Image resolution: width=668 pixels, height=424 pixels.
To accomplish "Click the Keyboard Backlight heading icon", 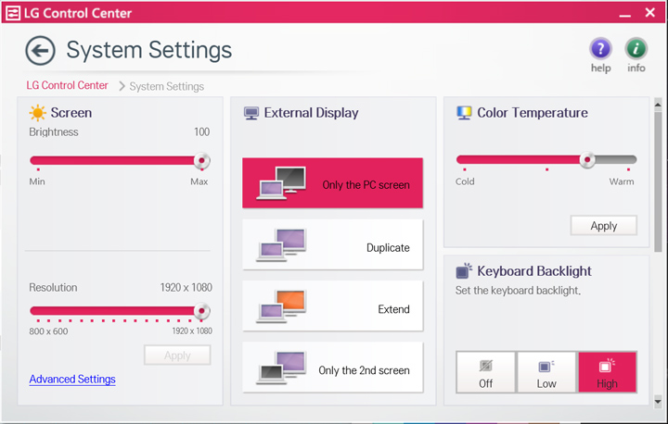I will tap(464, 270).
